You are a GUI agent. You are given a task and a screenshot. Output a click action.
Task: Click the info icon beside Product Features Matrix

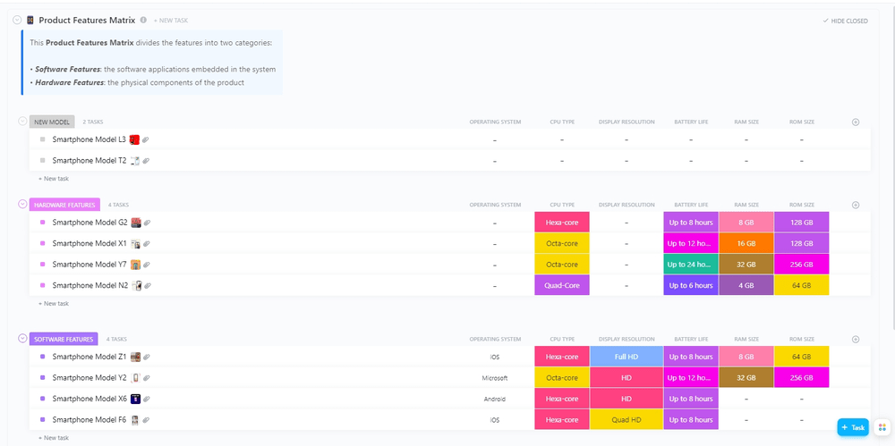[x=144, y=20]
